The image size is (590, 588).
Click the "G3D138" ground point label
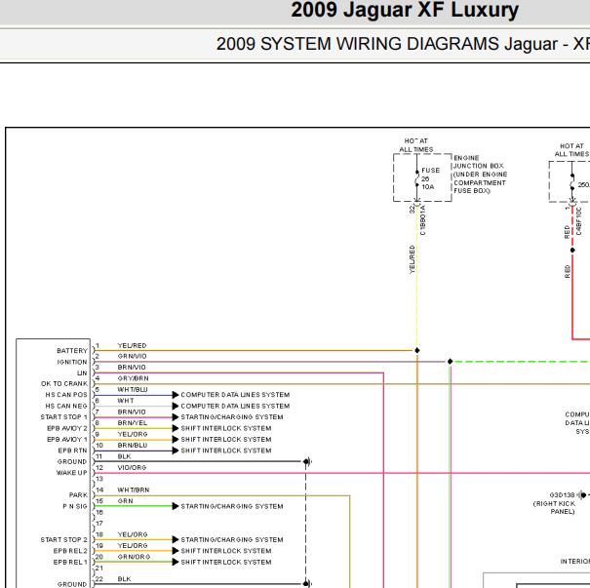tap(562, 494)
